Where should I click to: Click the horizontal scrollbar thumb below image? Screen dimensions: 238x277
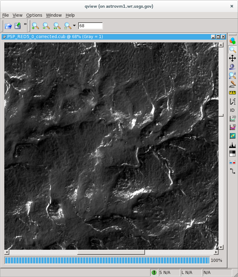[111, 252]
